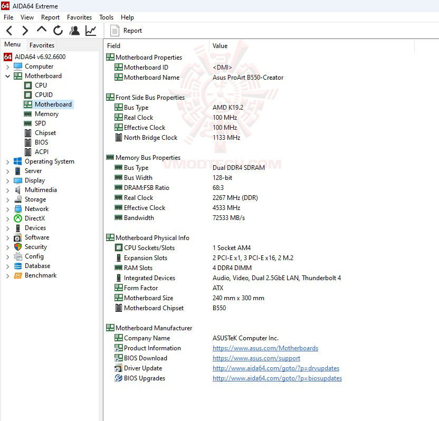Click the Security shield icon

coord(18,247)
